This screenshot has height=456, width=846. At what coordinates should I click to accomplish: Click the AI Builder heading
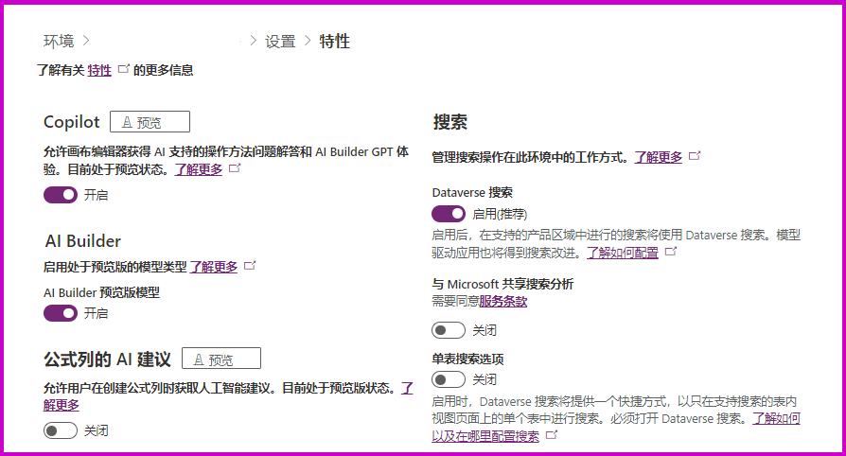[x=83, y=240]
